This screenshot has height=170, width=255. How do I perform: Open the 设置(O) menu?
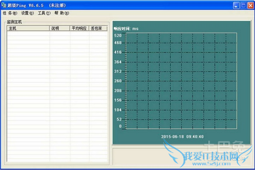tap(28, 13)
